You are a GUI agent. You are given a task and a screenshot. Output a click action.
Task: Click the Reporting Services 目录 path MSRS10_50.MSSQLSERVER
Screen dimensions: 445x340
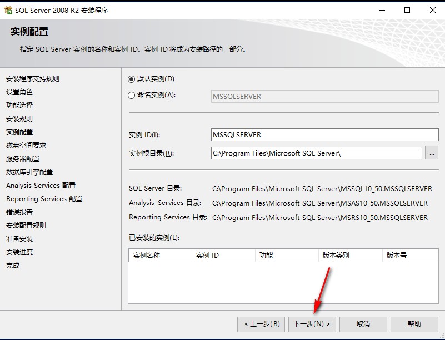pos(320,218)
